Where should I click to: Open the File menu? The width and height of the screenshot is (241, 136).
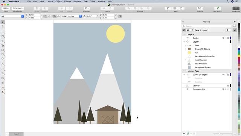click(x=29, y=2)
